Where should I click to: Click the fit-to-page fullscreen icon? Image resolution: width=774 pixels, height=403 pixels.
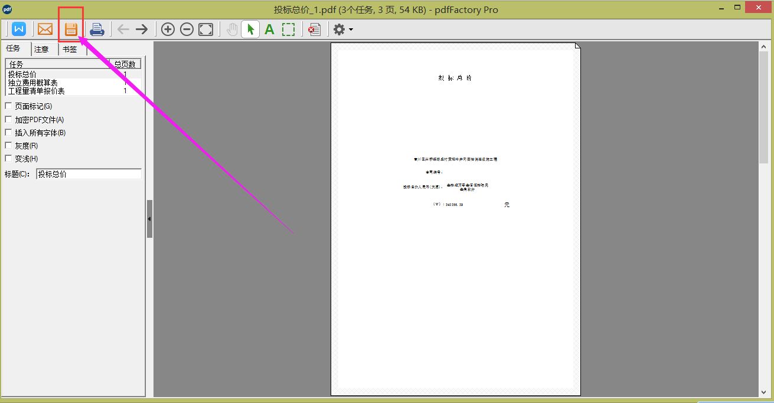(x=205, y=29)
